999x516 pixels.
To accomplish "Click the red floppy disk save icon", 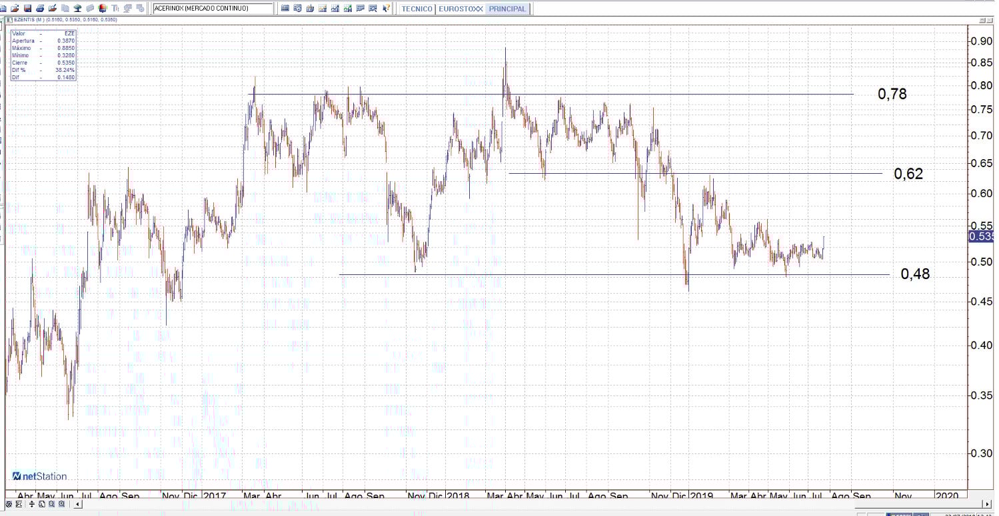I will point(28,9).
